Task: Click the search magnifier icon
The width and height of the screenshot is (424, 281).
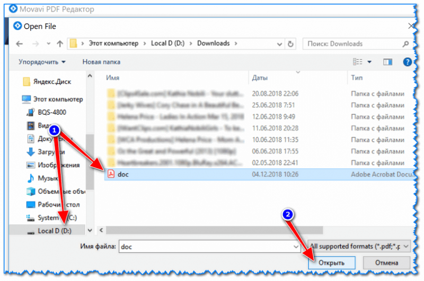Action: pyautogui.click(x=405, y=44)
